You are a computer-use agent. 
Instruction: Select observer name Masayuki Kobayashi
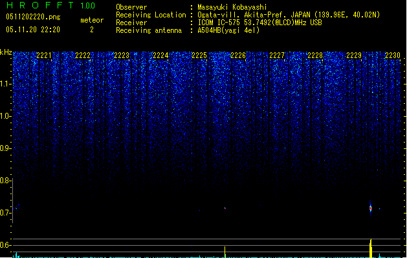[232, 7]
